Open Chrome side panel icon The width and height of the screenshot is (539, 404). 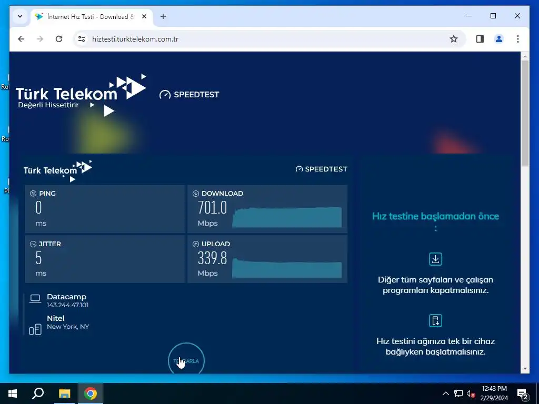point(480,39)
